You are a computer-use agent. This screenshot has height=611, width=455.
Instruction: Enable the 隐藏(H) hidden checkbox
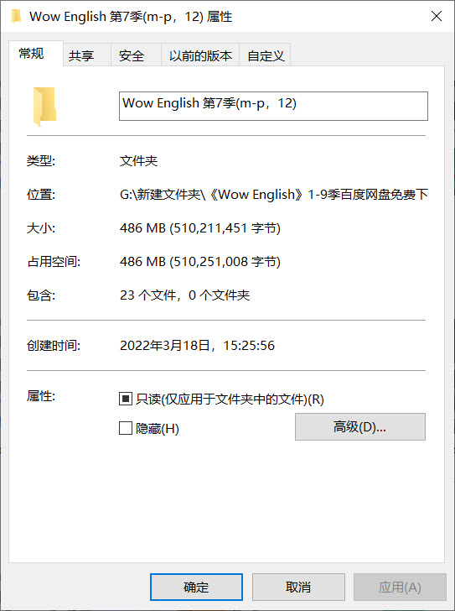click(x=126, y=428)
